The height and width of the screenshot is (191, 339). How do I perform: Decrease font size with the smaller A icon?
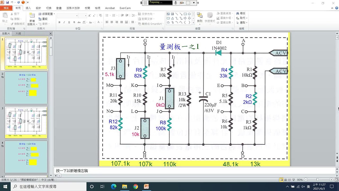point(94,16)
